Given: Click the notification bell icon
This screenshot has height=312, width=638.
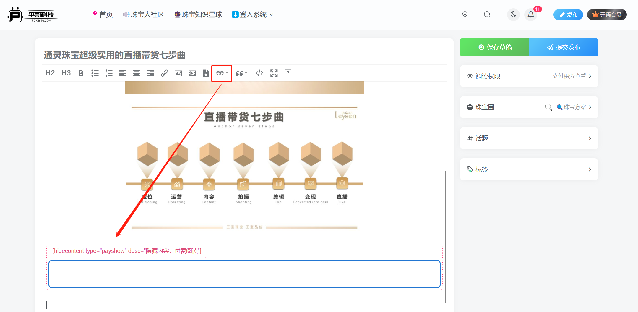Looking at the screenshot, I should [530, 14].
